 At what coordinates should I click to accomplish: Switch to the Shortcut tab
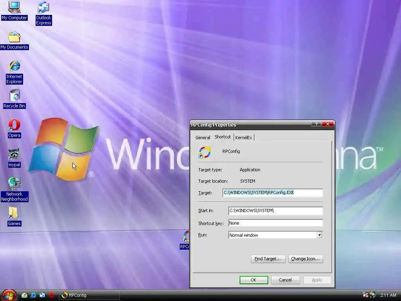[x=222, y=137]
